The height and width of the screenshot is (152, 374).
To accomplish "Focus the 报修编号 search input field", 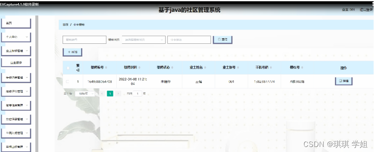I will (x=84, y=40).
